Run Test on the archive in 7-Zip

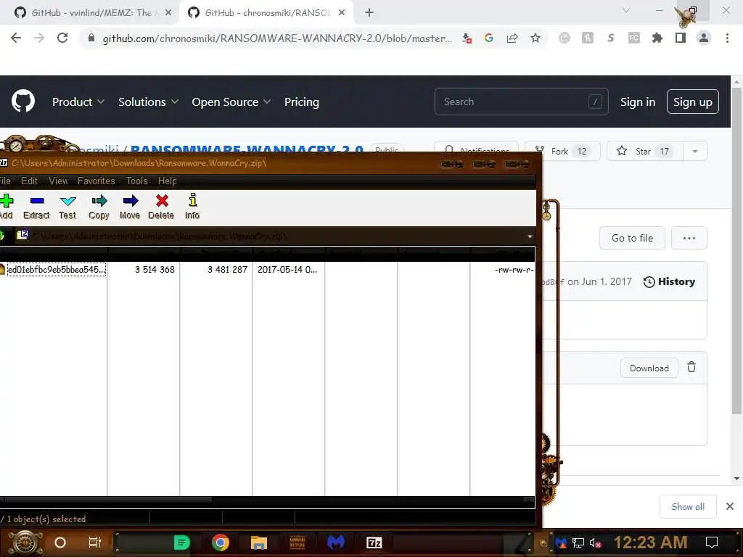pos(67,207)
